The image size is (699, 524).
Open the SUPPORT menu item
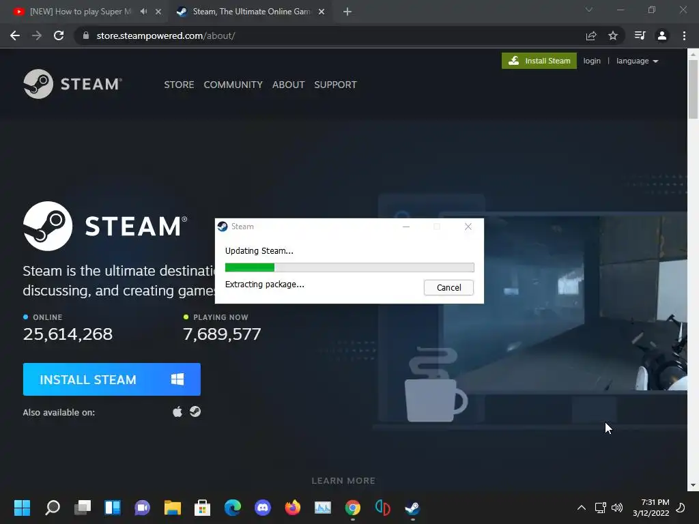click(335, 85)
